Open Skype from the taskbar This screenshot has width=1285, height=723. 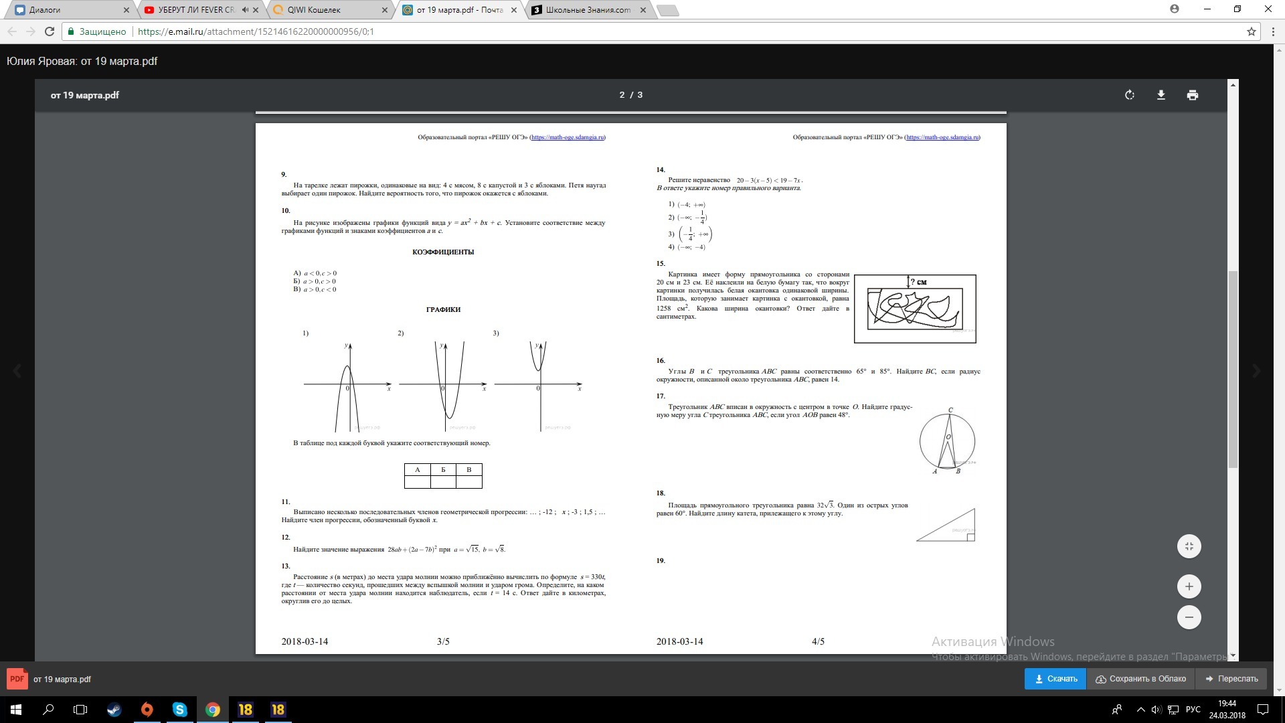[x=180, y=710]
